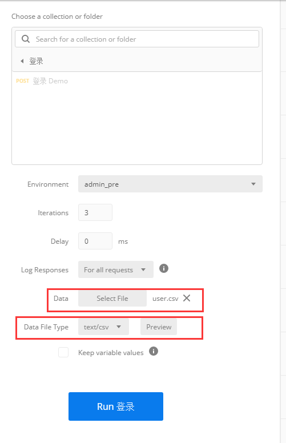Click the Select File button
The image size is (286, 443).
[x=112, y=299]
